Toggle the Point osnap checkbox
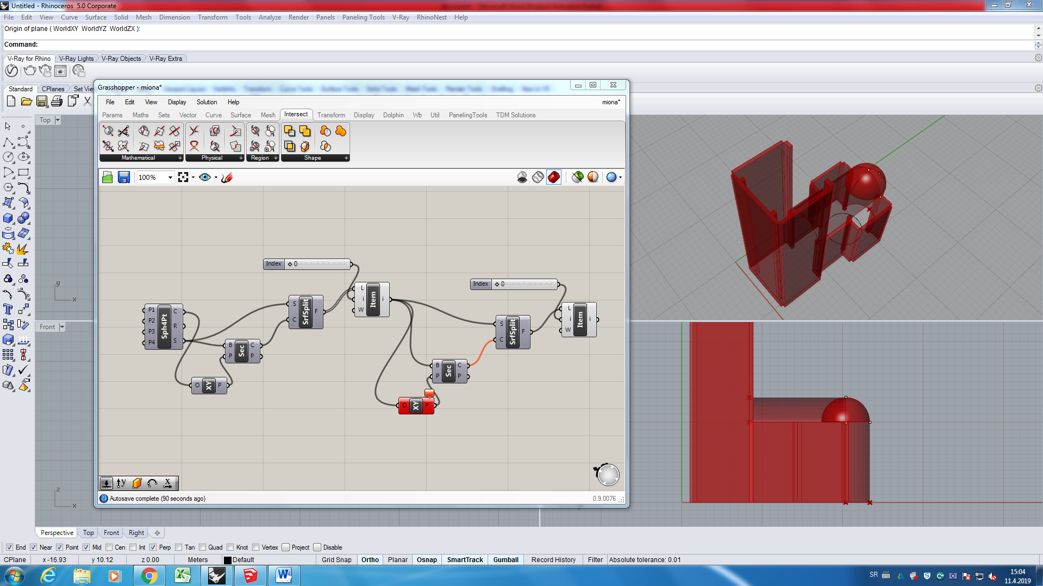The width and height of the screenshot is (1043, 586). 60,547
